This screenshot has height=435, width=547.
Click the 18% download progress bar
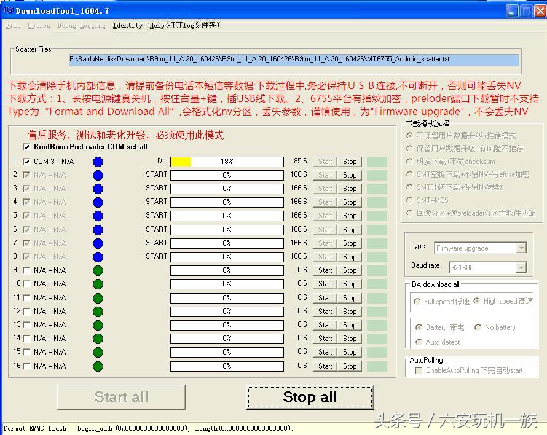[227, 161]
